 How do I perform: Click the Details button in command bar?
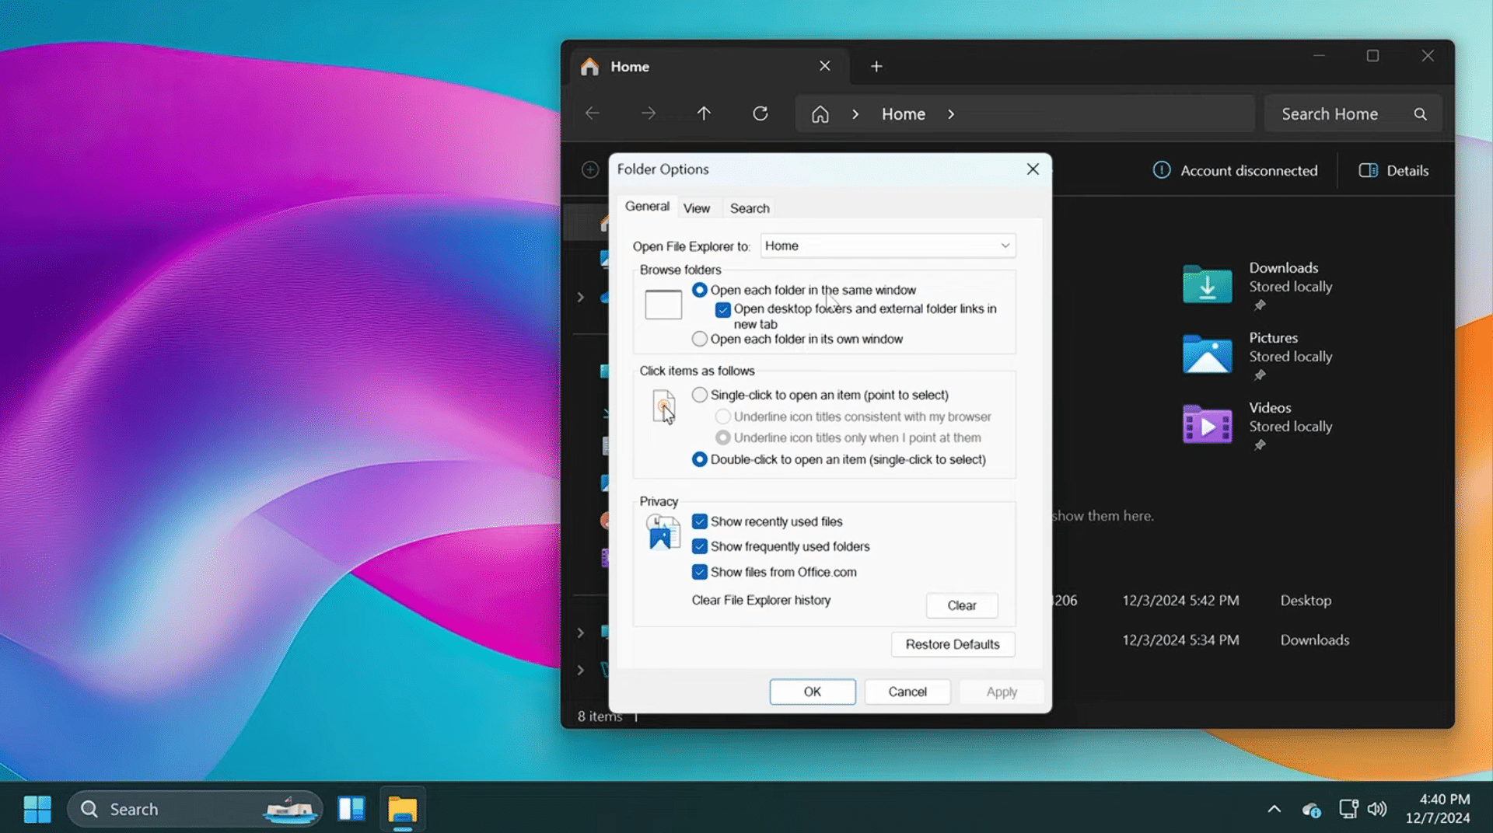pyautogui.click(x=1393, y=170)
